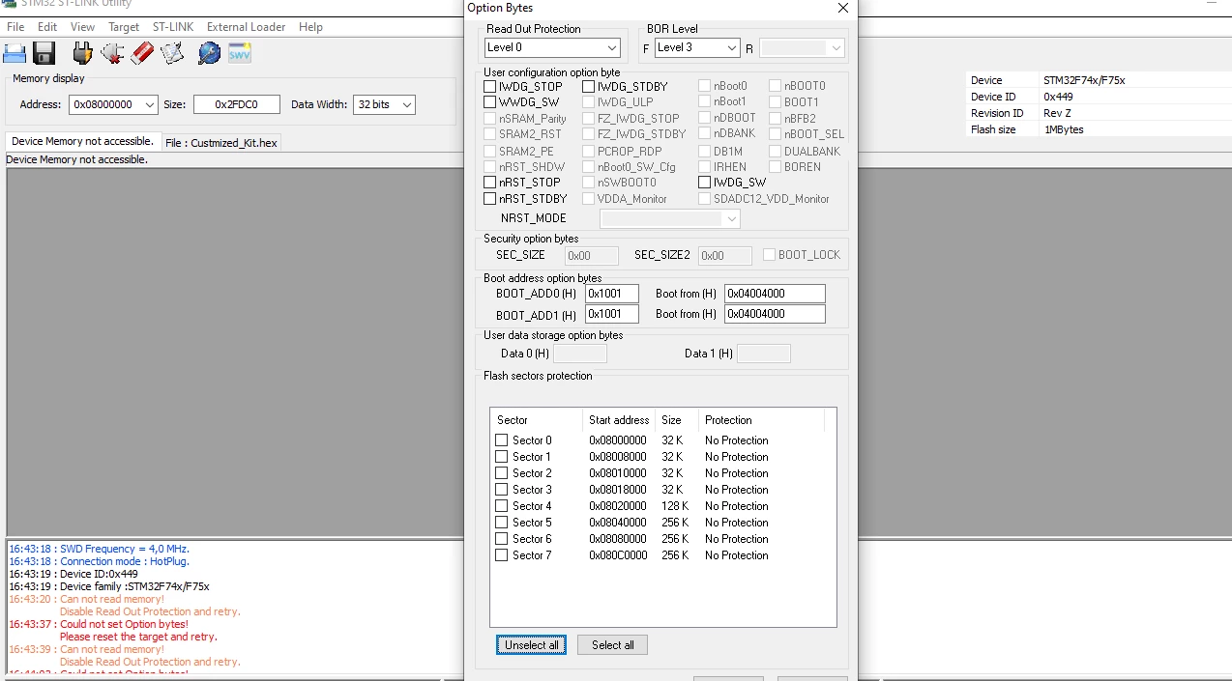The image size is (1232, 681).
Task: Click the Start address column header
Action: [x=620, y=420]
